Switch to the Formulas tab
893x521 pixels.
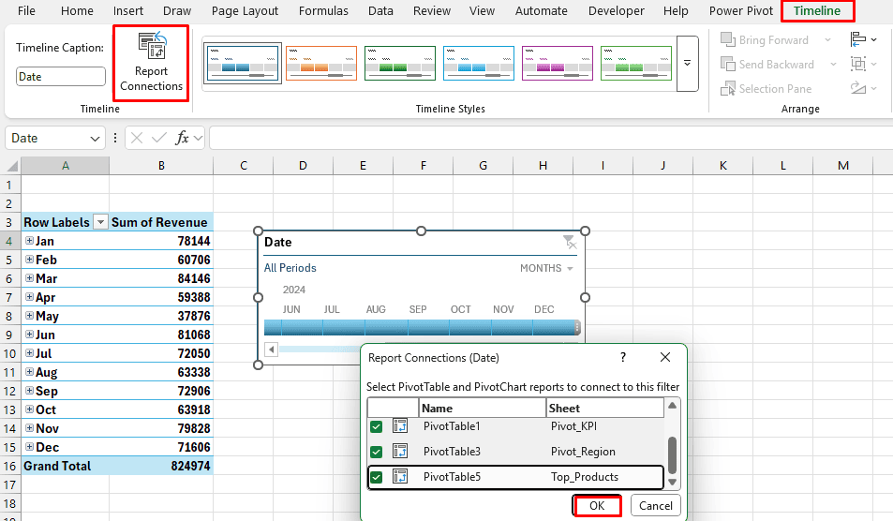[323, 11]
